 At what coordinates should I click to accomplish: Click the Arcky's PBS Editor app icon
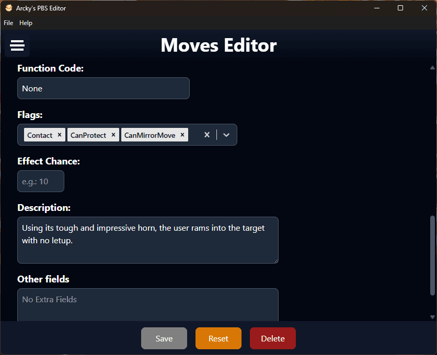[9, 8]
